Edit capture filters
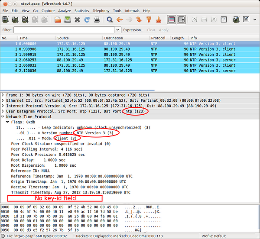Viewport: 260px width, 239px height. click(237, 19)
